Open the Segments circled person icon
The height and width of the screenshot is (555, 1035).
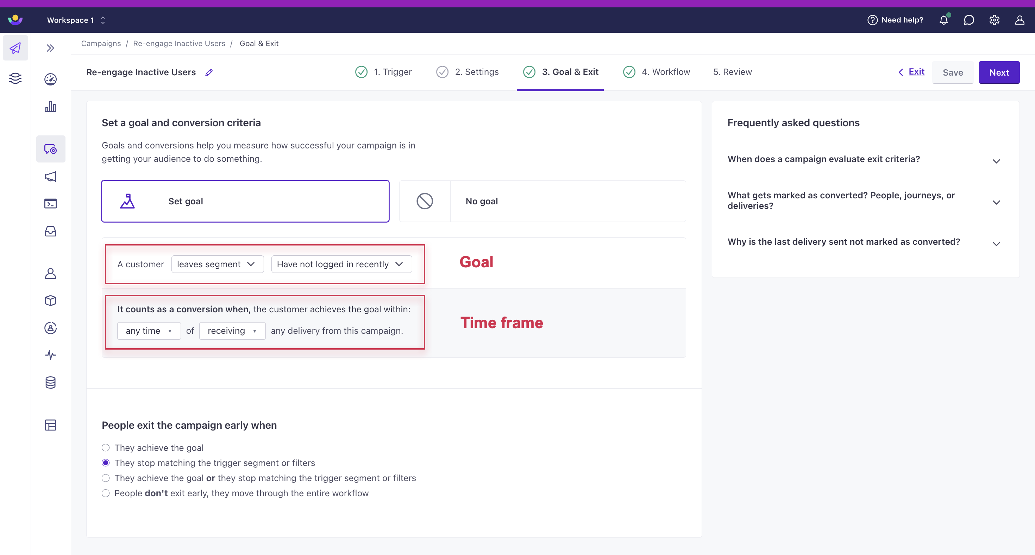click(50, 328)
